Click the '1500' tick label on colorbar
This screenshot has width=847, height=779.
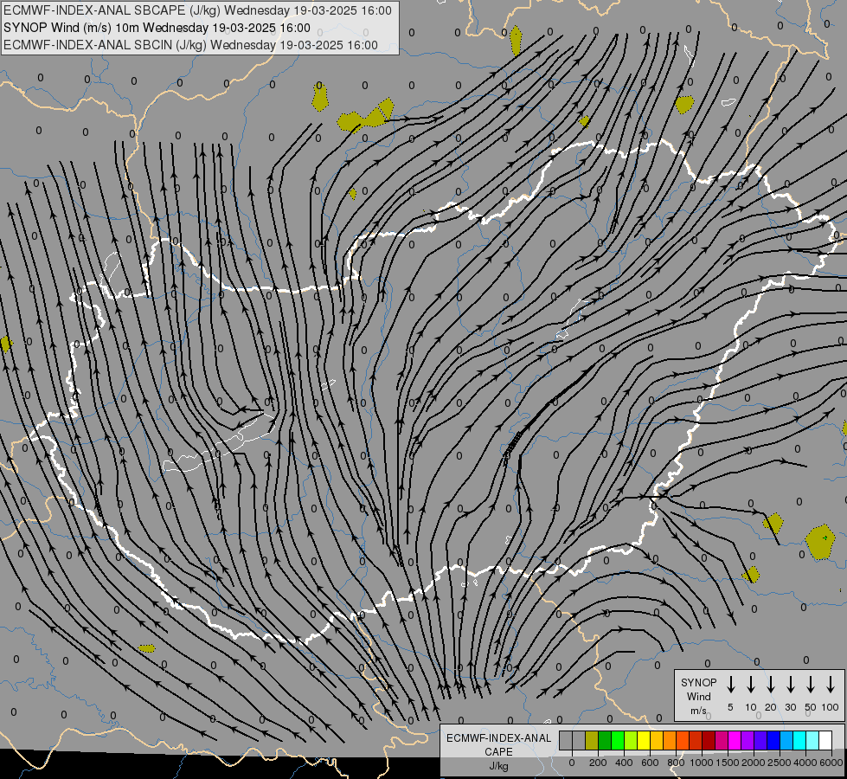click(728, 763)
